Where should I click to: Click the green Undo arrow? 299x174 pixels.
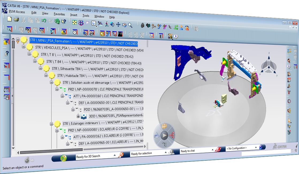44,20
